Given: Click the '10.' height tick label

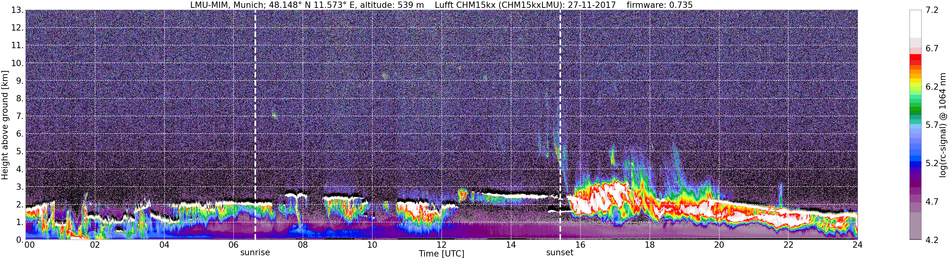Looking at the screenshot, I should (x=17, y=63).
